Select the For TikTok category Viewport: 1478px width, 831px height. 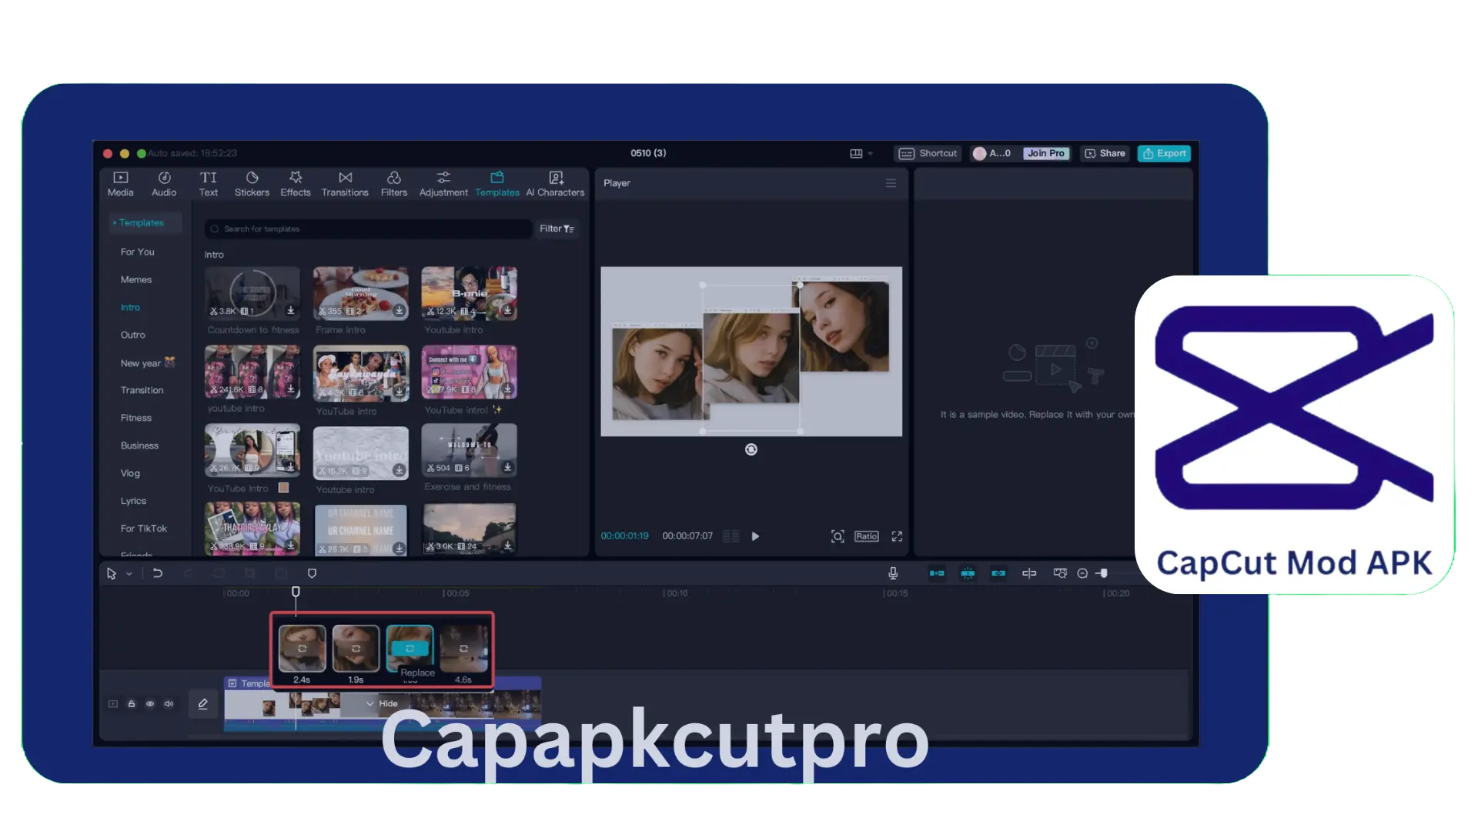143,529
